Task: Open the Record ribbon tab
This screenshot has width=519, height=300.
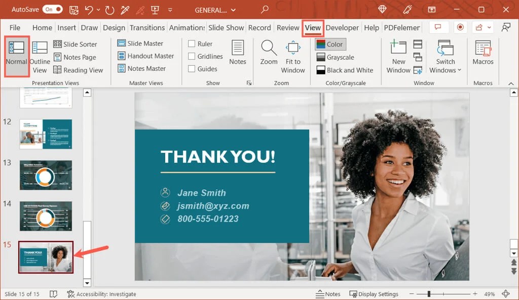Action: [x=260, y=27]
